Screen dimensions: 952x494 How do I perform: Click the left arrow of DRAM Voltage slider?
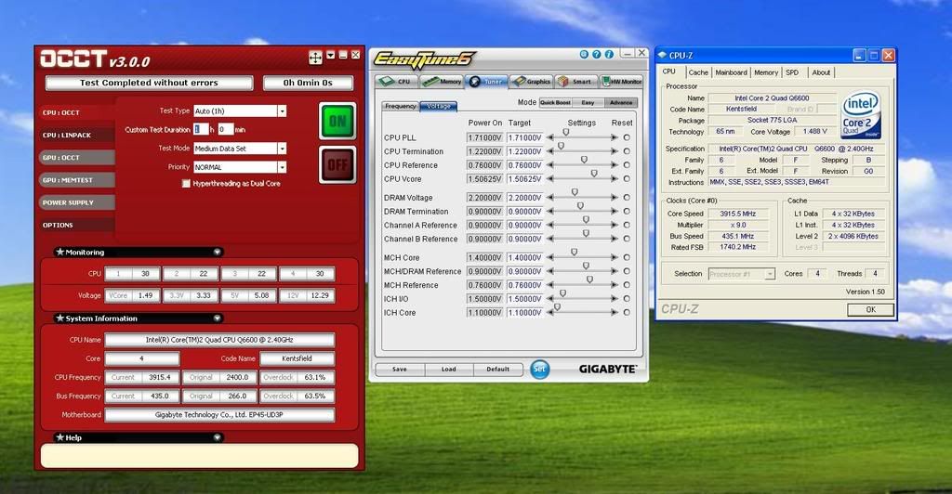pyautogui.click(x=550, y=198)
